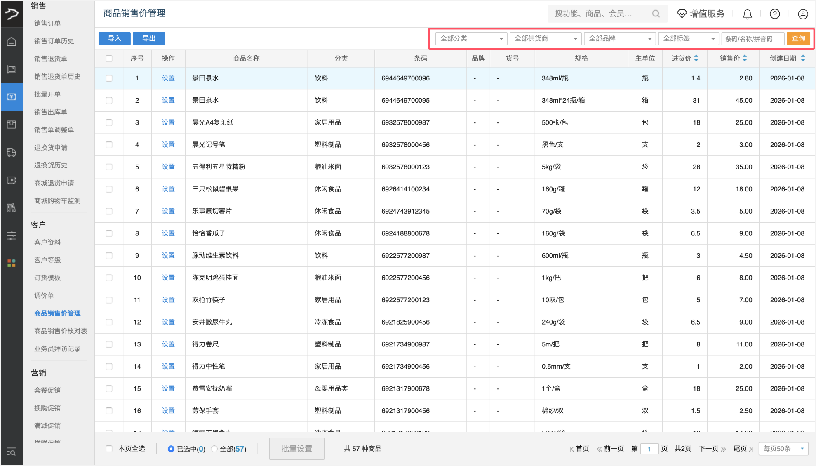The height and width of the screenshot is (466, 816).
Task: Open the 每页50条 page size dropdown
Action: tap(783, 449)
